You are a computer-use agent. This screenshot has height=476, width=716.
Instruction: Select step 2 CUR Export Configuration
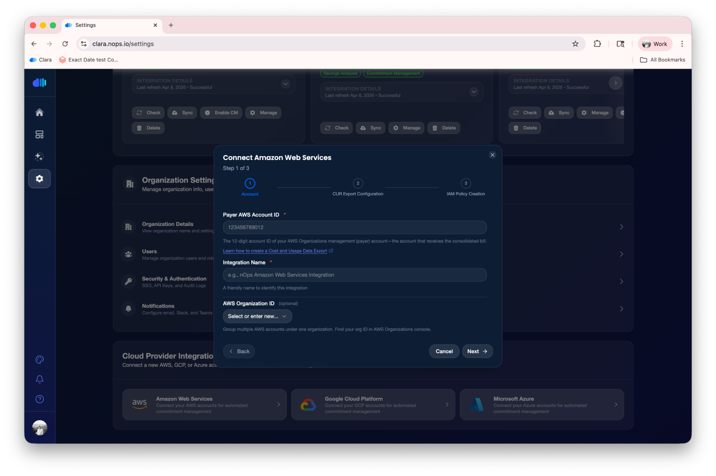tap(357, 184)
